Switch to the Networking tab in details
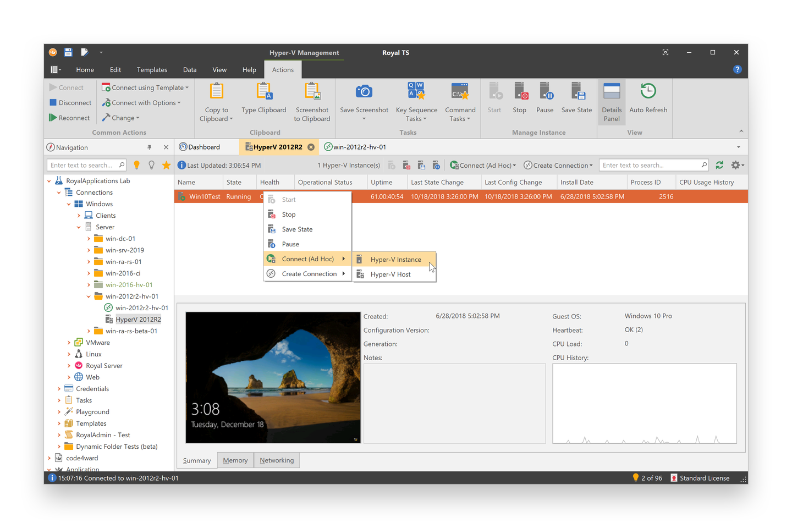The height and width of the screenshot is (528, 792). (x=277, y=460)
